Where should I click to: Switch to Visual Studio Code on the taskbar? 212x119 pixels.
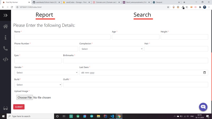pos(112,116)
